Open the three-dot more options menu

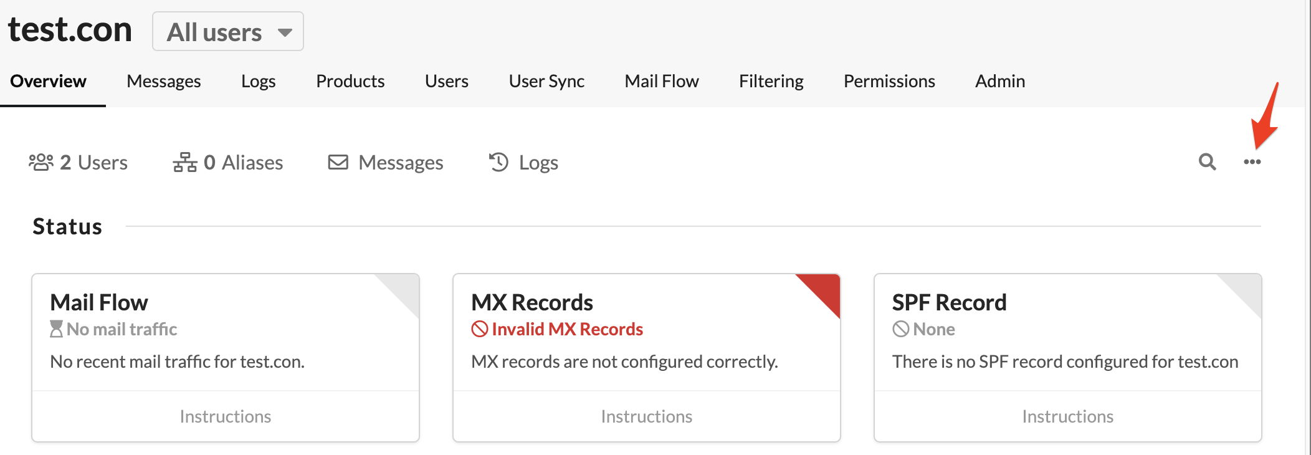(x=1252, y=162)
